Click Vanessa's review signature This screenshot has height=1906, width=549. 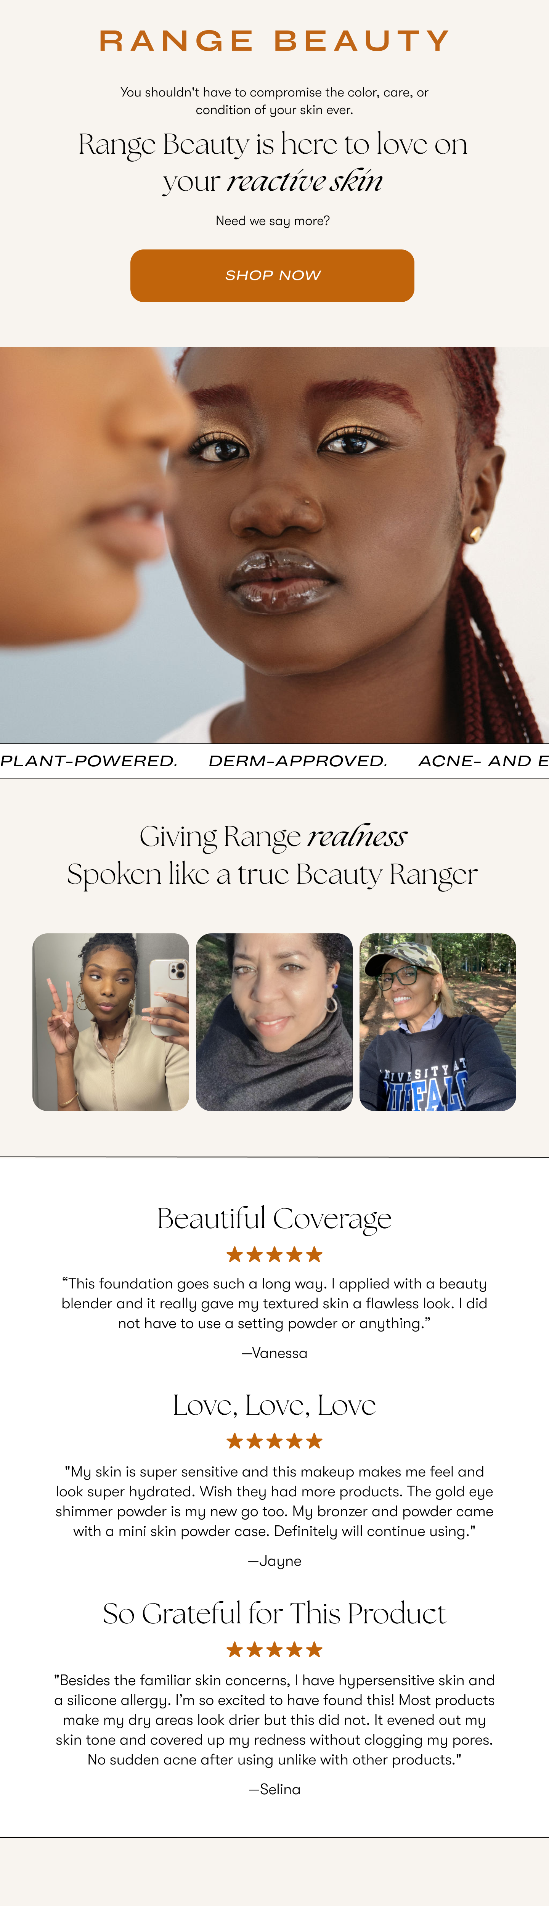tap(274, 1353)
